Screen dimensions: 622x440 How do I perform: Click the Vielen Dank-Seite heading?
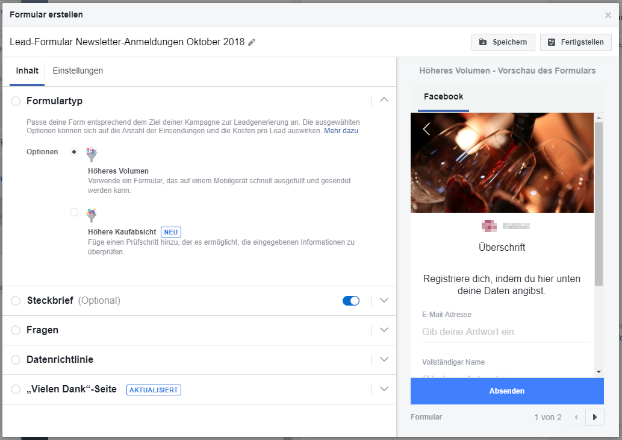pos(72,389)
